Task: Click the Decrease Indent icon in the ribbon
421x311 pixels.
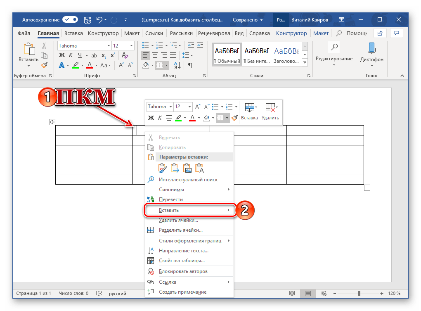Action: (x=191, y=45)
